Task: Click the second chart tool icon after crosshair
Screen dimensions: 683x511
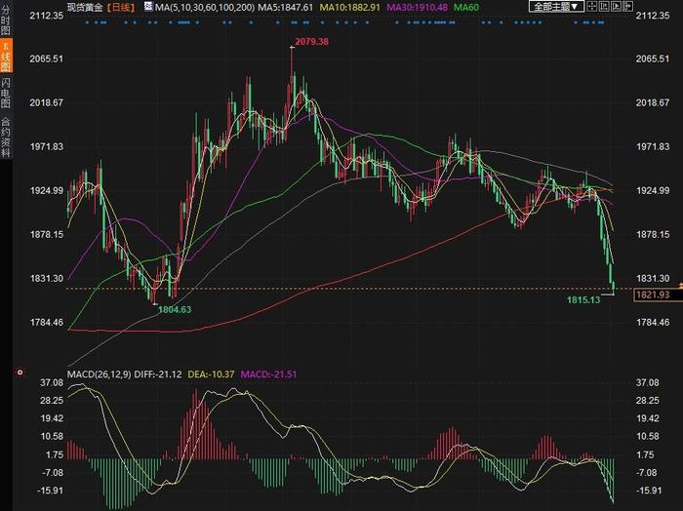Action: tap(604, 6)
